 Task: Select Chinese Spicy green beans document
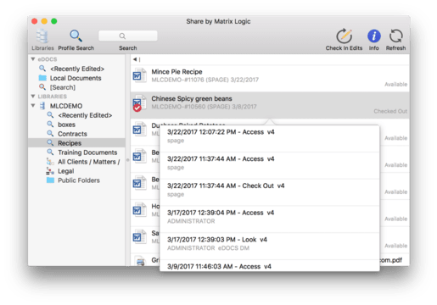point(270,105)
